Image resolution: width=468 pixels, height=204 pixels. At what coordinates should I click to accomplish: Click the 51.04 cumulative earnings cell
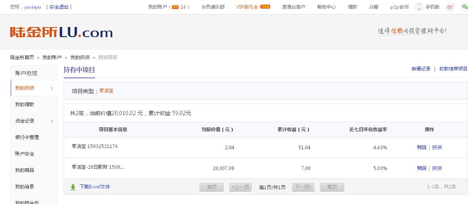304,147
